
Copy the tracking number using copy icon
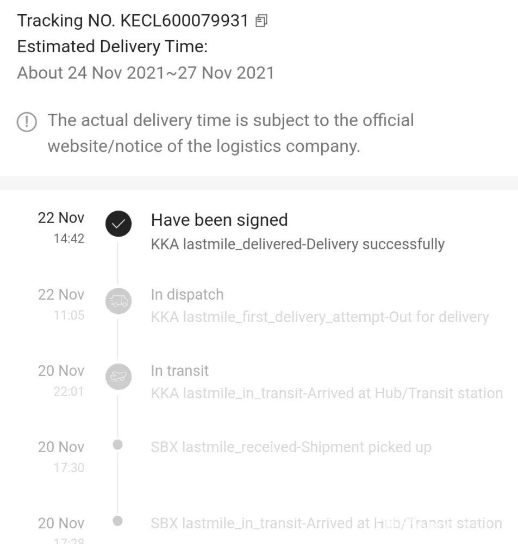pos(261,21)
